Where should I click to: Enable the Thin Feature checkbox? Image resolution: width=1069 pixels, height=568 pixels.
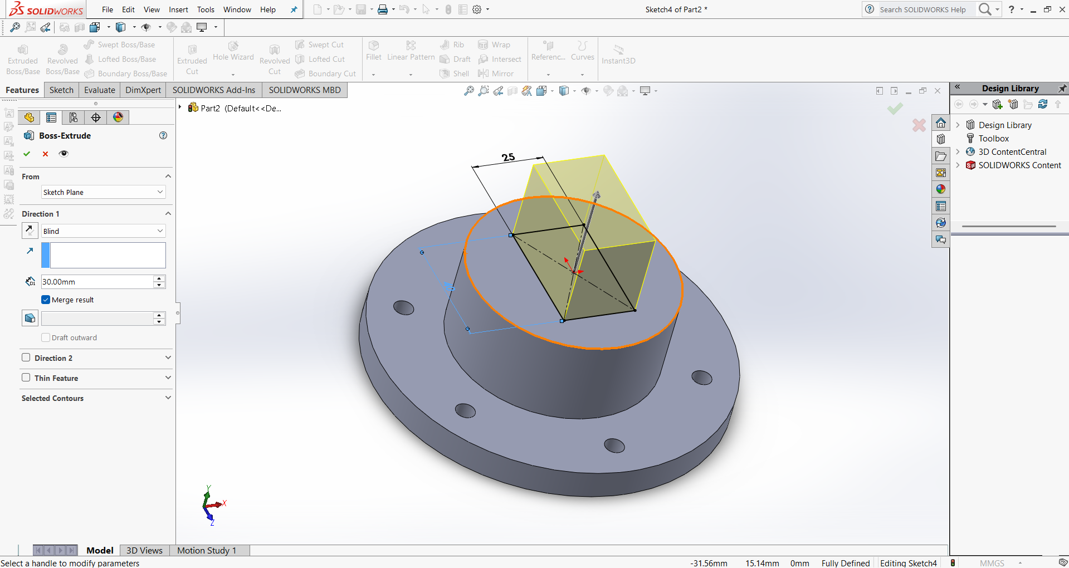pyautogui.click(x=26, y=378)
